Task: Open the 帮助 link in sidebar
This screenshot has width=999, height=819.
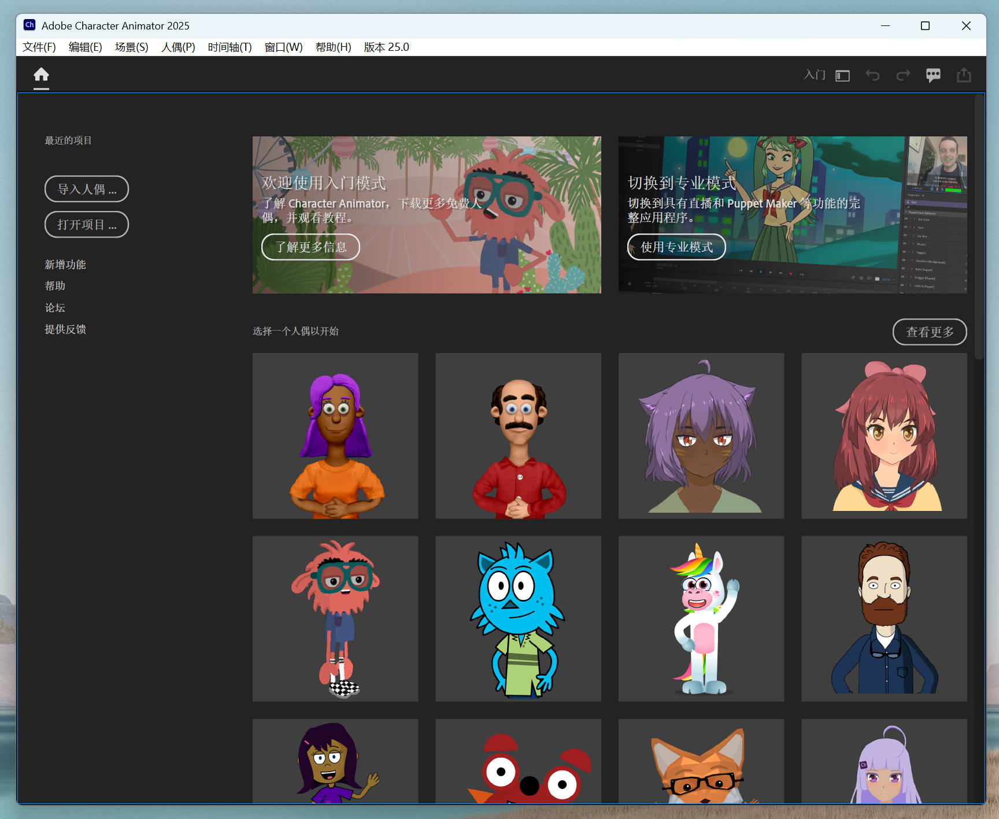Action: tap(55, 286)
